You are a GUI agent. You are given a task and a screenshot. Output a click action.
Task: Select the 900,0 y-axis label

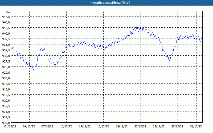[x=6, y=123]
